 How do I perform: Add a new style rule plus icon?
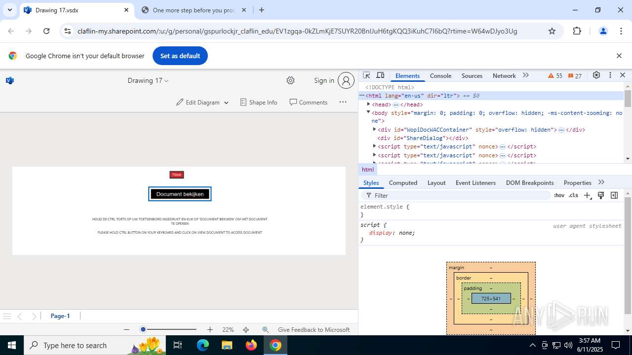[x=588, y=195]
